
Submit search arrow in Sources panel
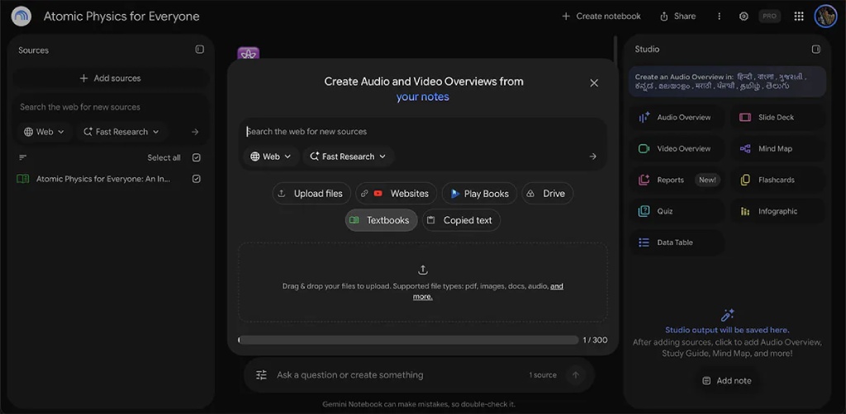[x=195, y=132]
